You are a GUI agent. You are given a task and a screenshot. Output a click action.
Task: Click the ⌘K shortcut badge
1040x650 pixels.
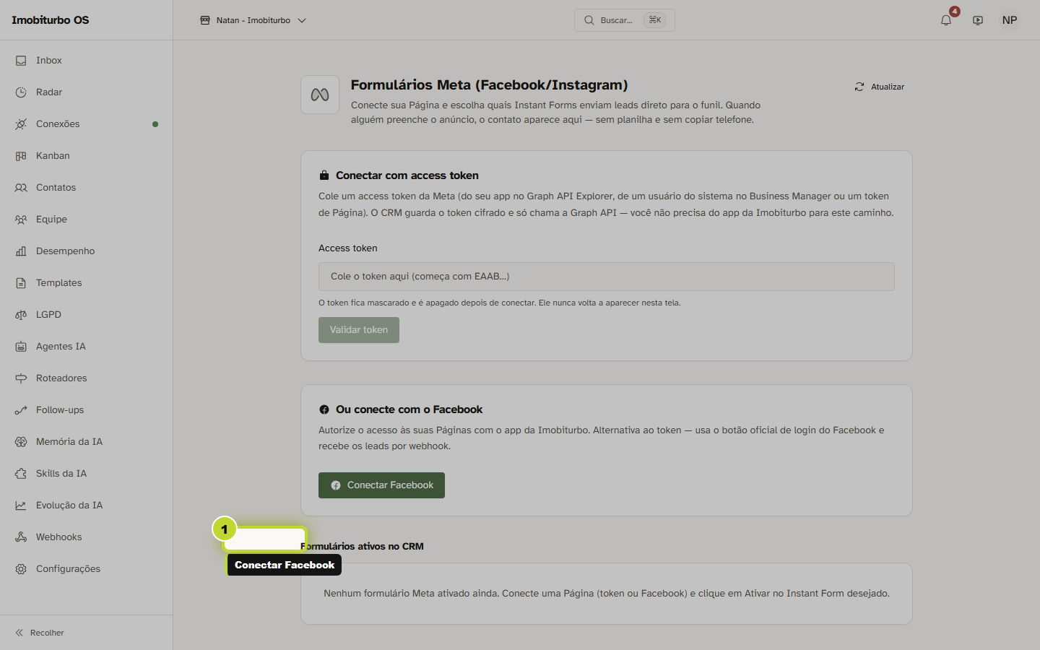[x=655, y=20]
